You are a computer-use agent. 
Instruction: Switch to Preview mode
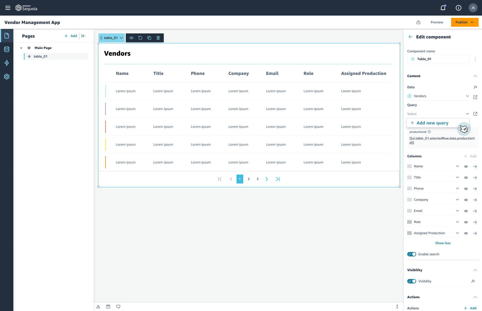tap(437, 22)
